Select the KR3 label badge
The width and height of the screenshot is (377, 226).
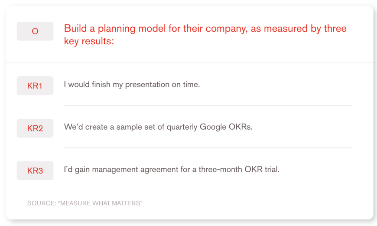[x=35, y=171]
